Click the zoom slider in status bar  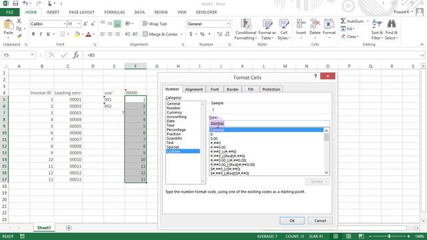point(389,236)
